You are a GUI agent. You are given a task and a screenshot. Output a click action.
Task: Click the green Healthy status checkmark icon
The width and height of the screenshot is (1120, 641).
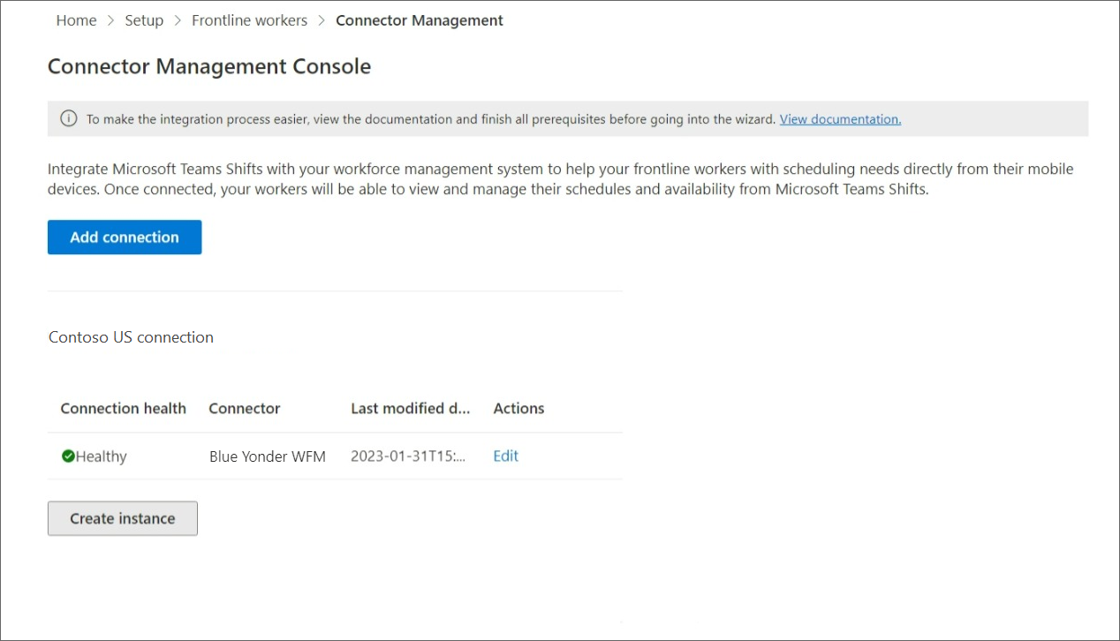click(x=68, y=456)
